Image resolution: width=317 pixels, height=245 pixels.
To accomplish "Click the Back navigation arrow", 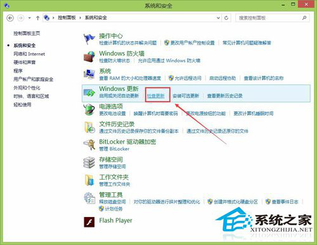I will tap(10, 18).
